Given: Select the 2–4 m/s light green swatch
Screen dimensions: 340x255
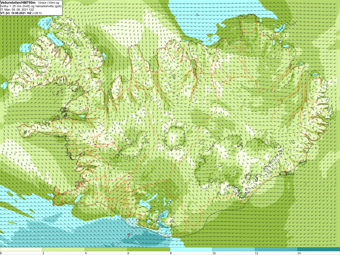Looking at the screenshot, I should click(64, 249).
